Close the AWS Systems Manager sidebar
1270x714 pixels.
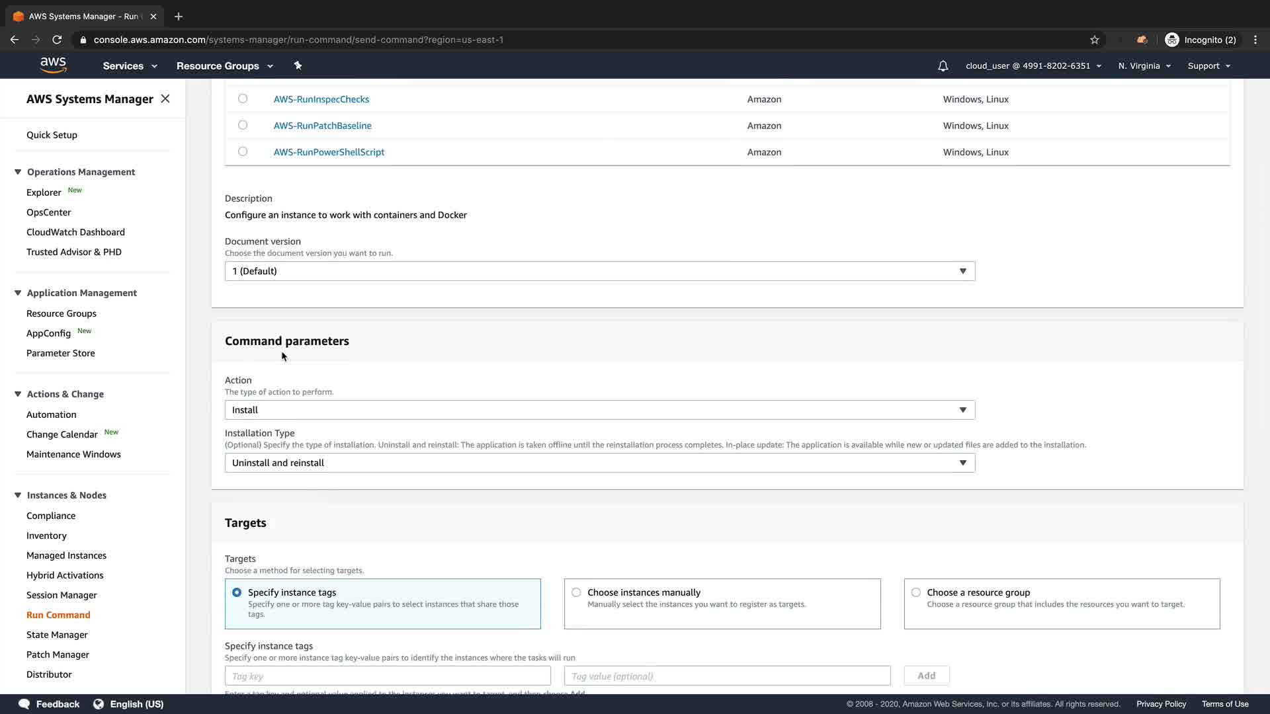pyautogui.click(x=165, y=99)
